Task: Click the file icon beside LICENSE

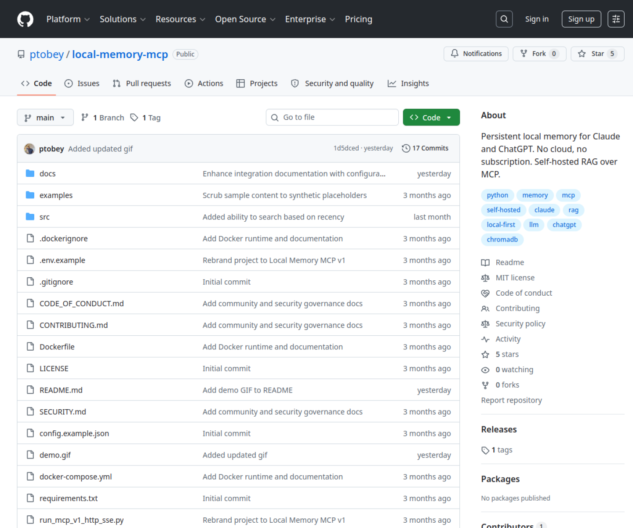Action: point(30,368)
